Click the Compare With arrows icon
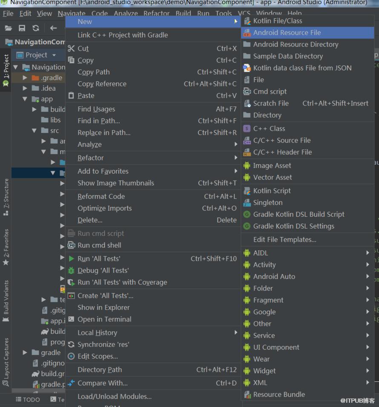Screen dimensions: 379x407 71,383
